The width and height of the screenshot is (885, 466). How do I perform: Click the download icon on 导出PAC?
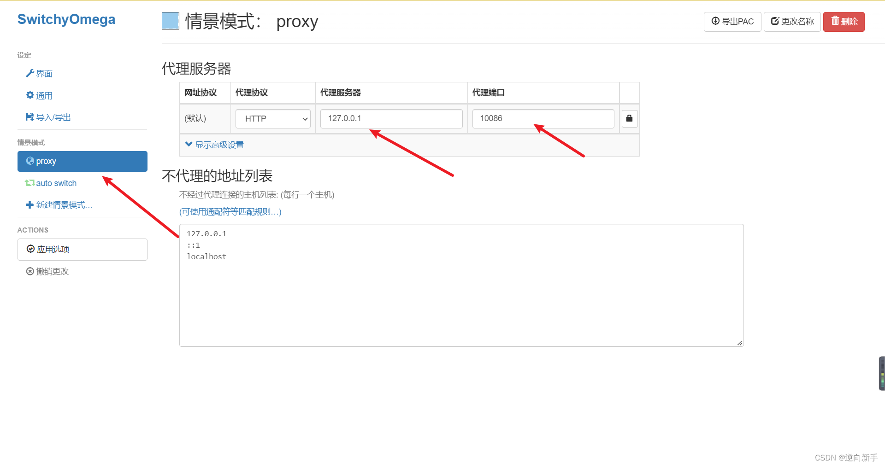715,21
